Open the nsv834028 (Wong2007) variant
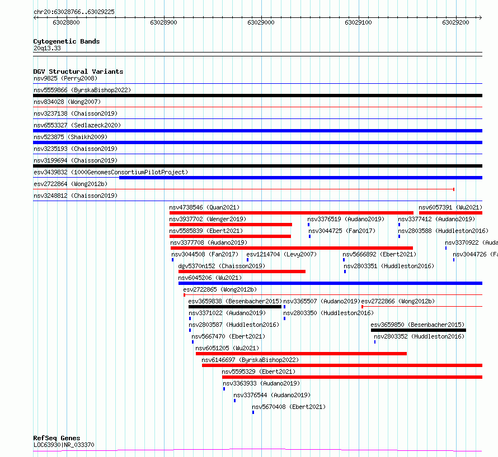The image size is (498, 457). coord(67,102)
